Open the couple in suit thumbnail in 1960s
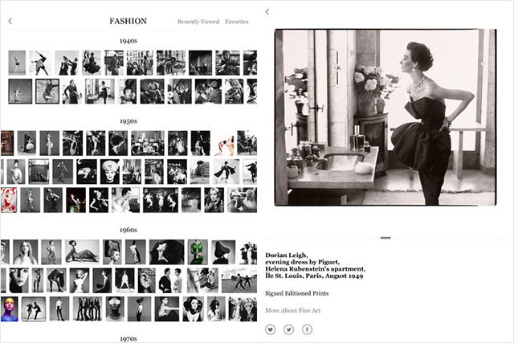The image size is (514, 343). pyautogui.click(x=170, y=280)
